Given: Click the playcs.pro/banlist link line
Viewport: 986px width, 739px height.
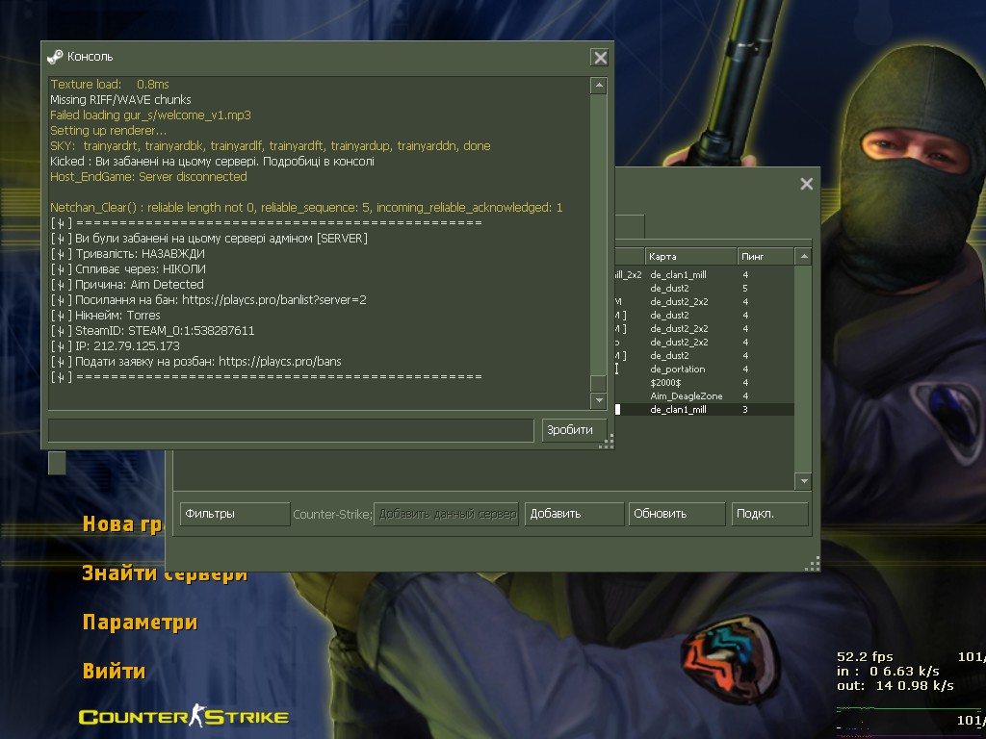Looking at the screenshot, I should (208, 300).
